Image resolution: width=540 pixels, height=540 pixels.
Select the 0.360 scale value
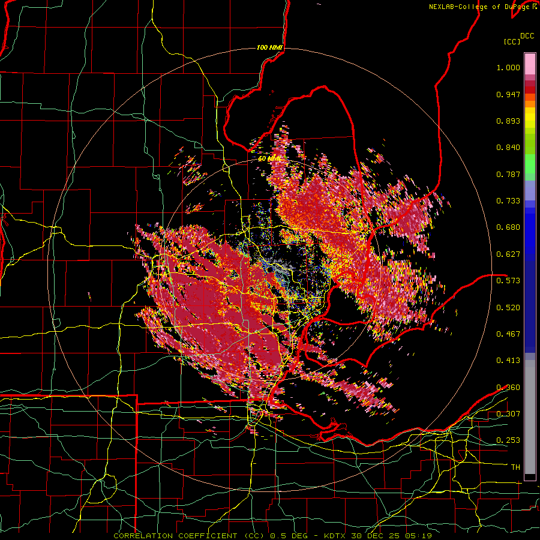pyautogui.click(x=508, y=388)
